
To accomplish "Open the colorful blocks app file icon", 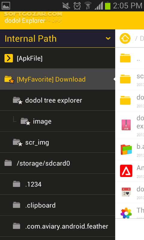I will [126, 150].
